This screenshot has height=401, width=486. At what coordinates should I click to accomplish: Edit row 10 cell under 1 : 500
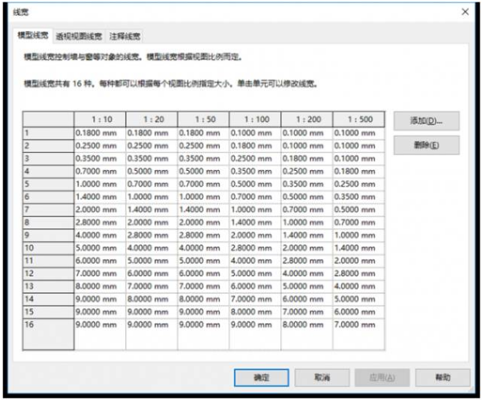point(359,248)
